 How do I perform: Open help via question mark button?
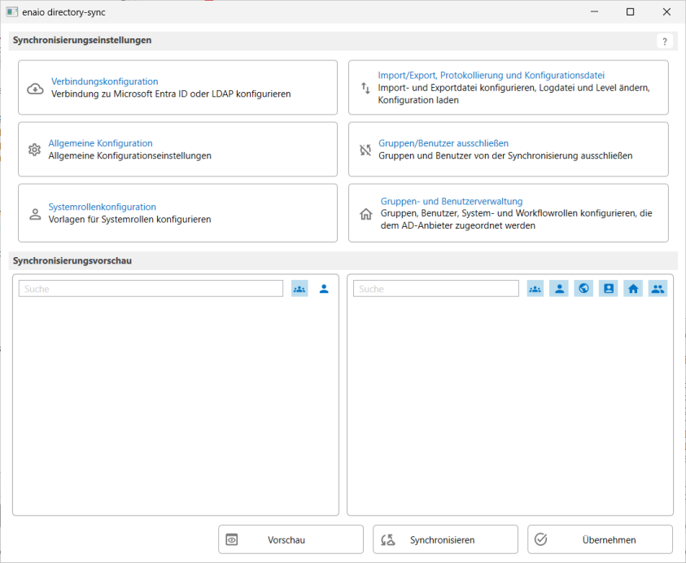665,41
